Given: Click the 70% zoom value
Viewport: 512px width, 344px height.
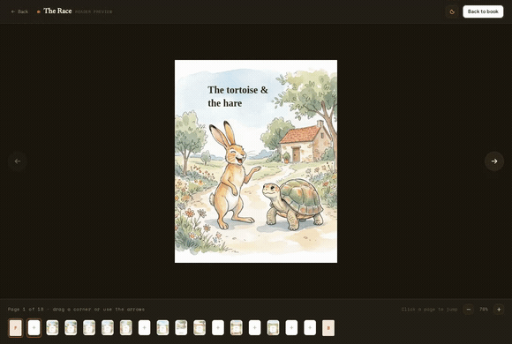Looking at the screenshot, I should (484, 309).
